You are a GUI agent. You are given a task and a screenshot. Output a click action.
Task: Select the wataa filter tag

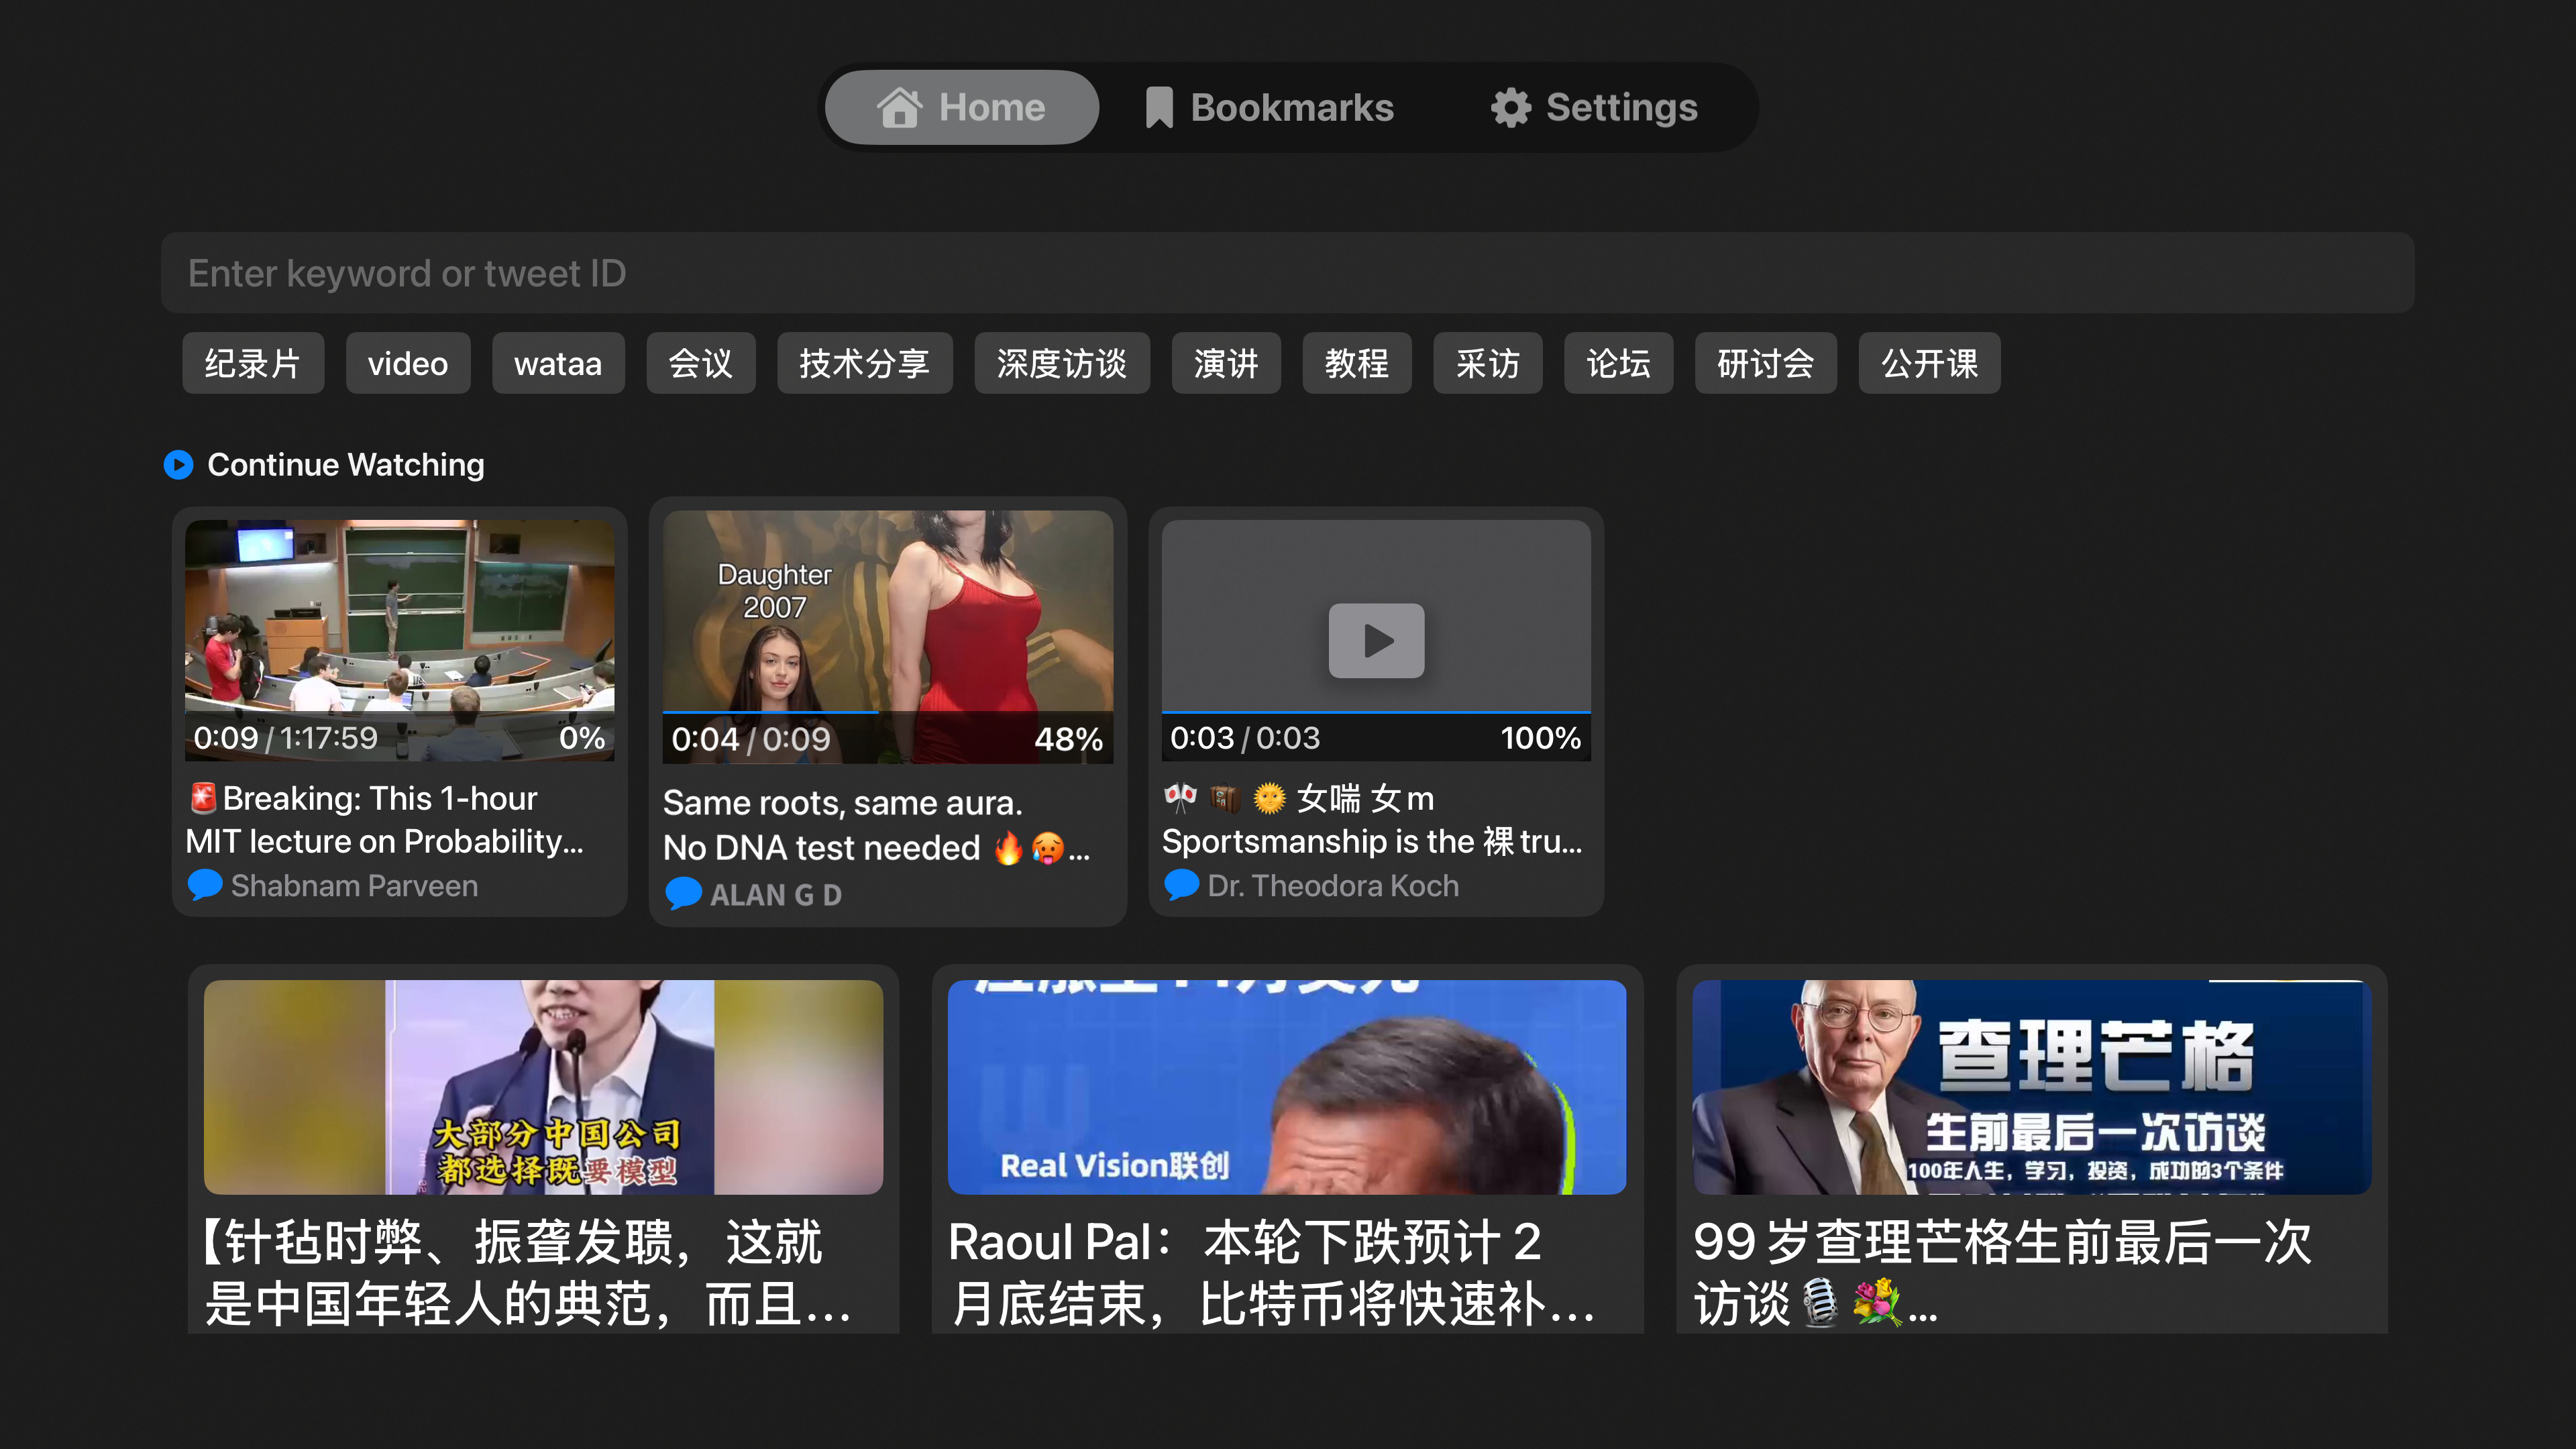coord(558,363)
